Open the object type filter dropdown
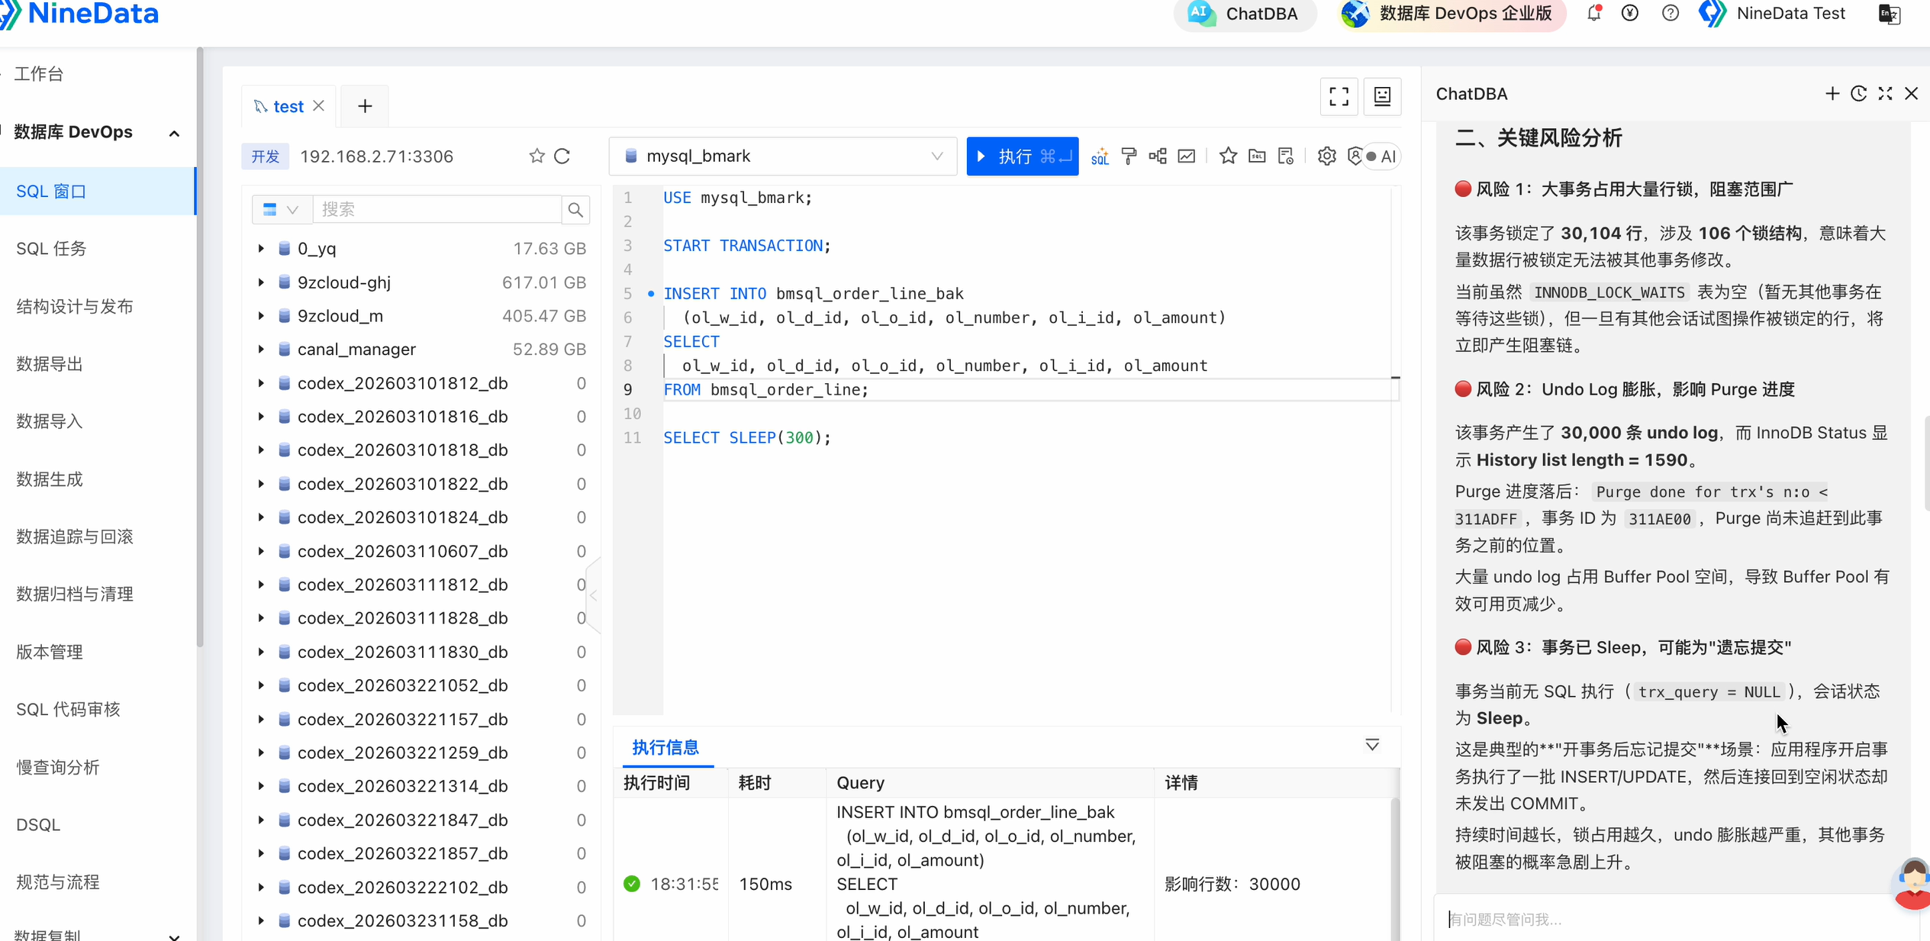Image resolution: width=1930 pixels, height=941 pixels. click(x=281, y=209)
